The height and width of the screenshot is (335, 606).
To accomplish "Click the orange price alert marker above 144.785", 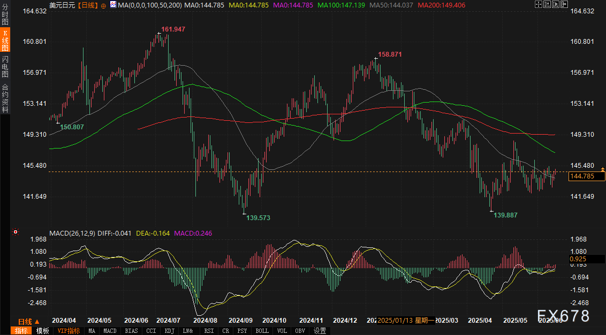I will (x=603, y=169).
